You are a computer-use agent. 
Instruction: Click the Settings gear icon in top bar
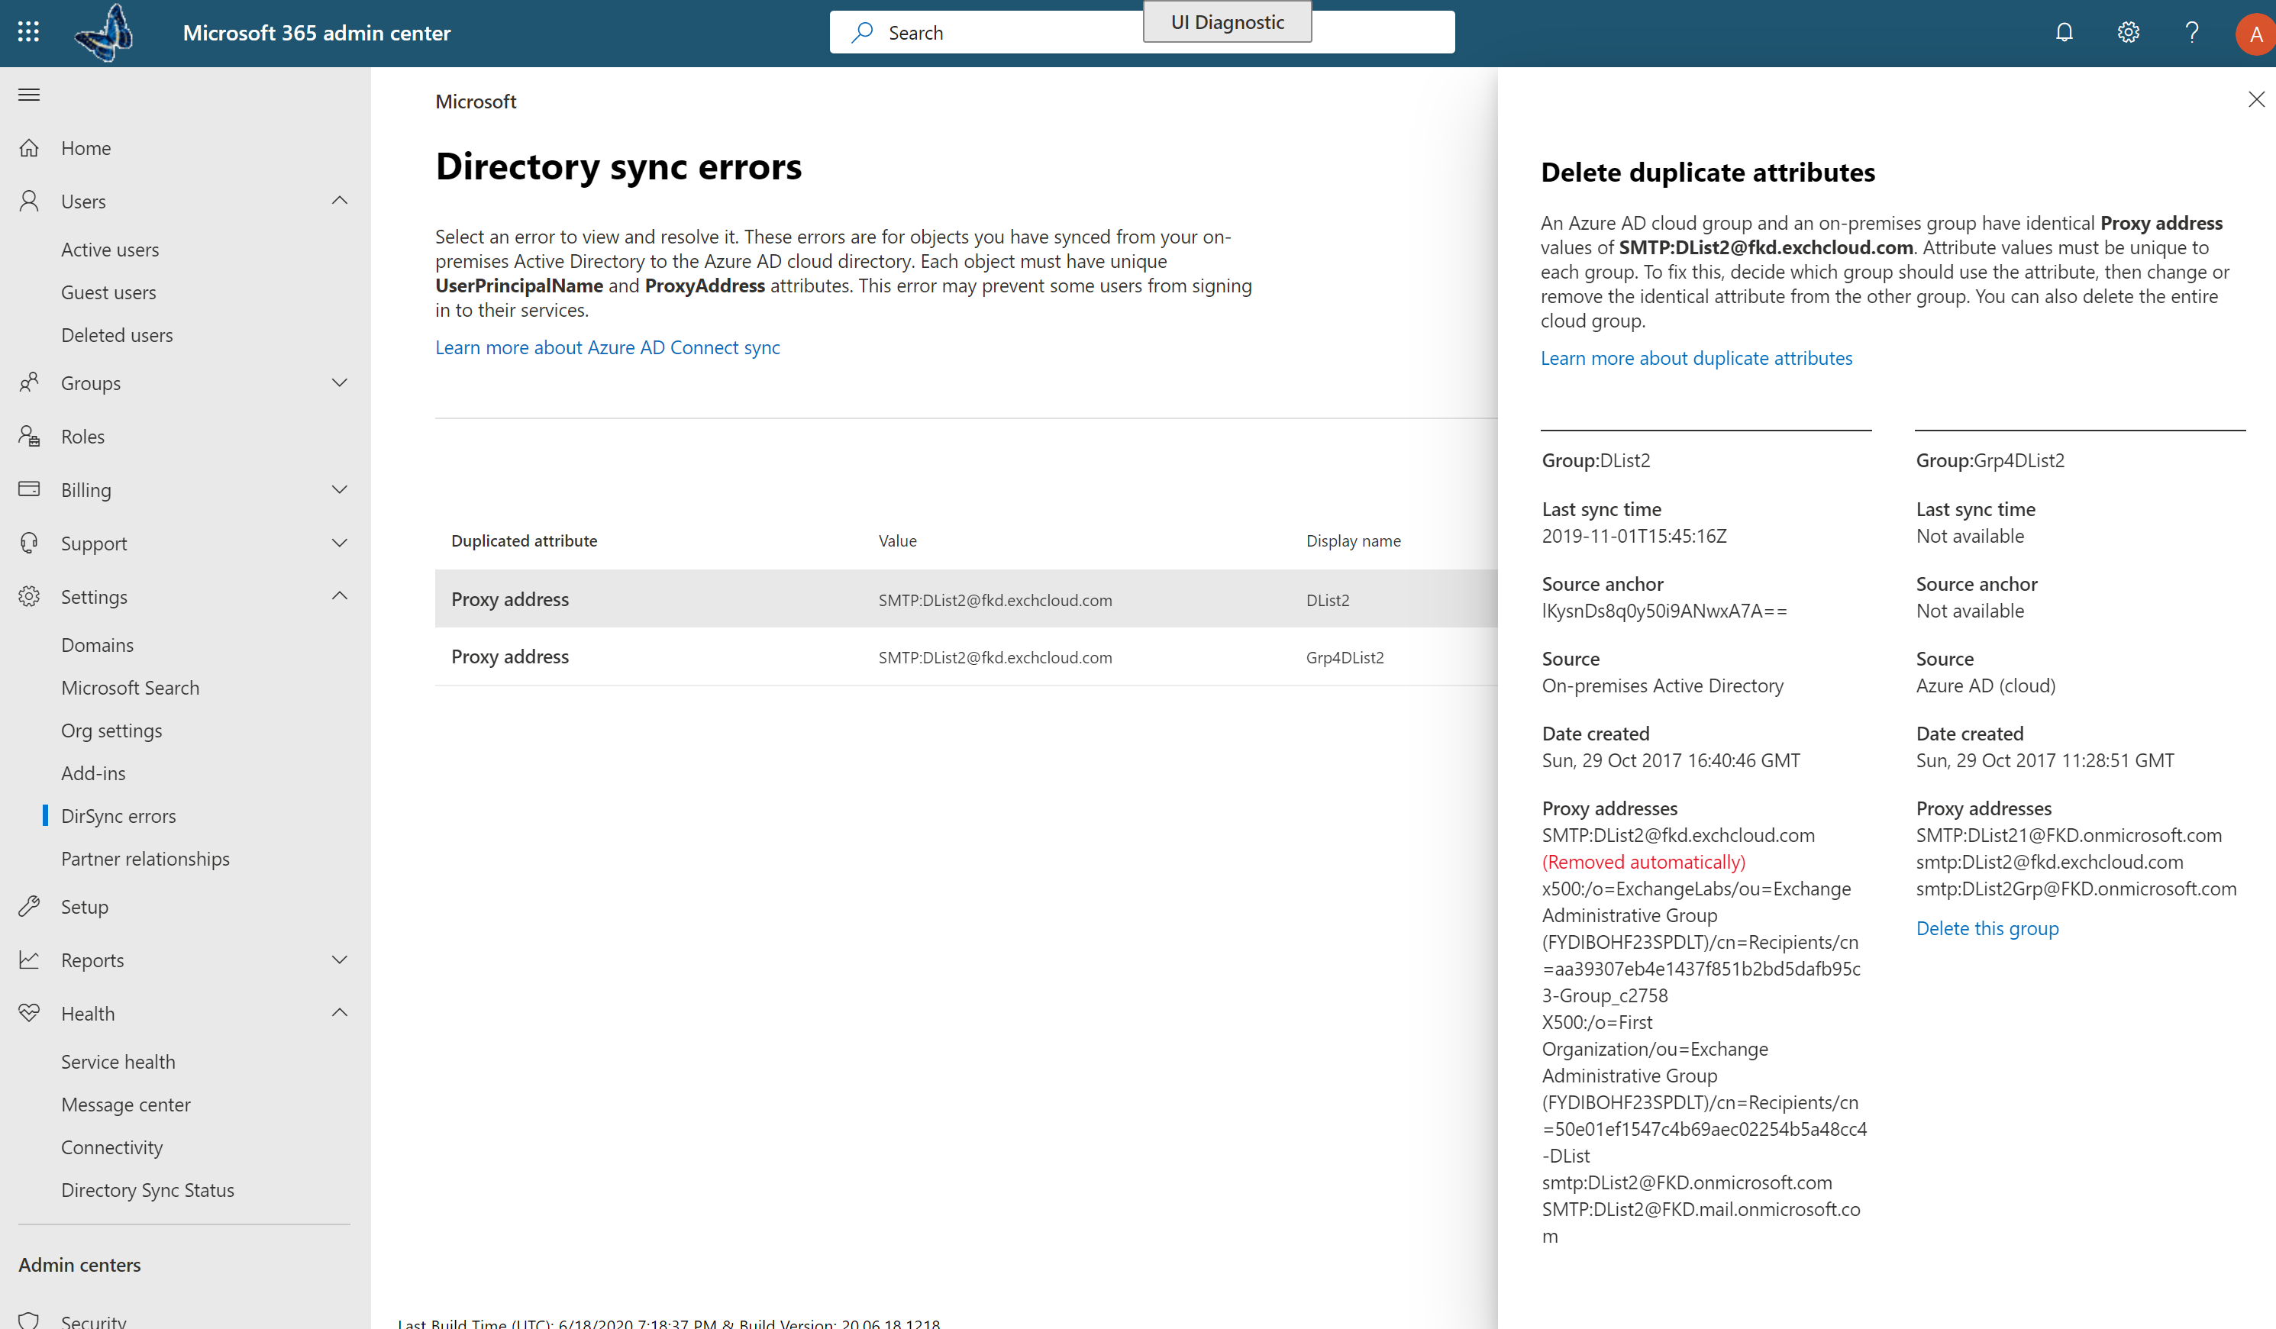pos(2129,31)
